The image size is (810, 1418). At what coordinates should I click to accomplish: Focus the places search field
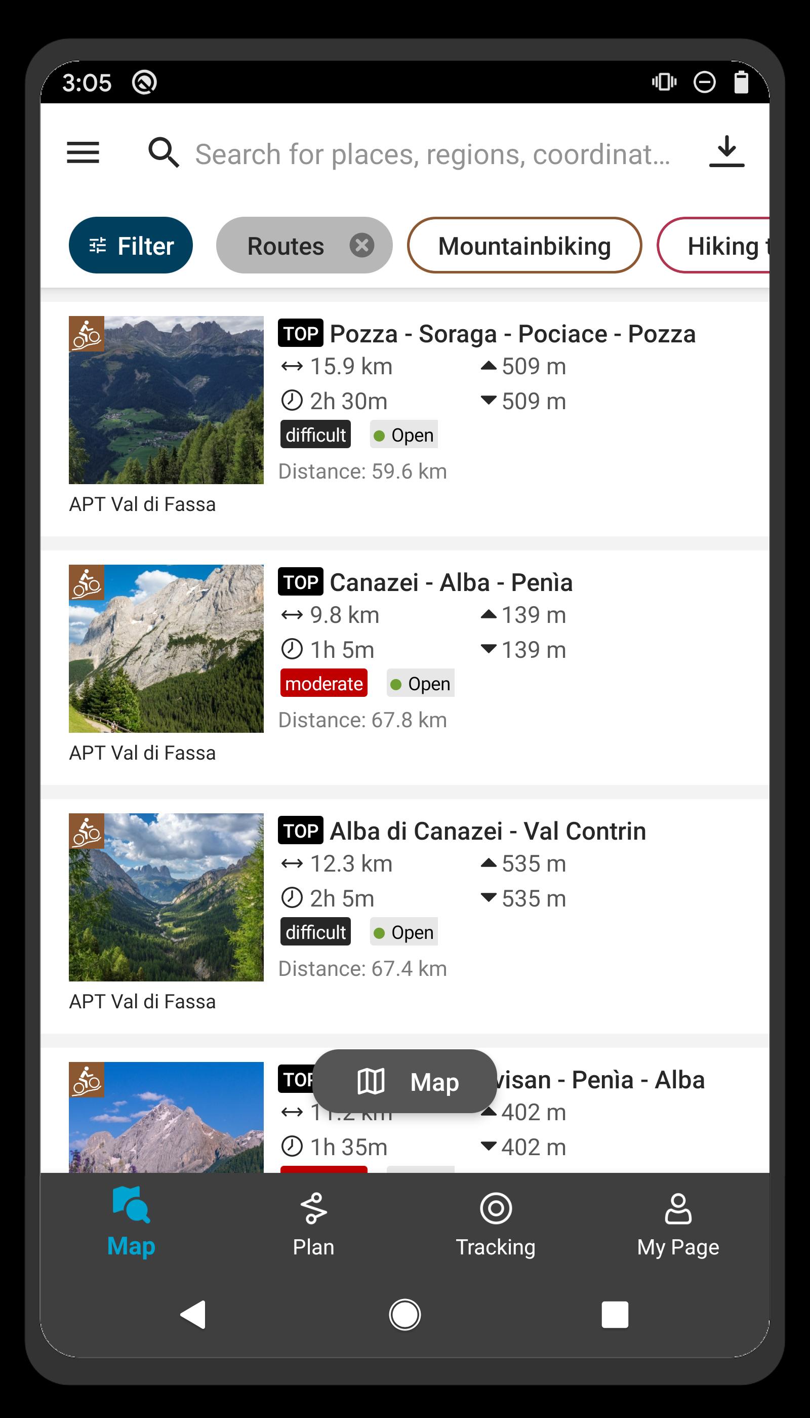click(433, 153)
